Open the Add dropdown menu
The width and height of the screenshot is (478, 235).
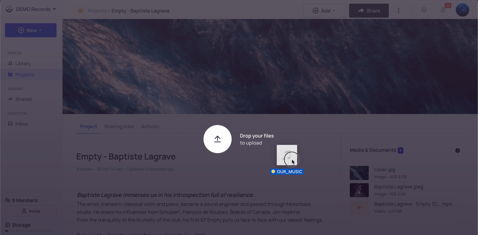click(325, 11)
